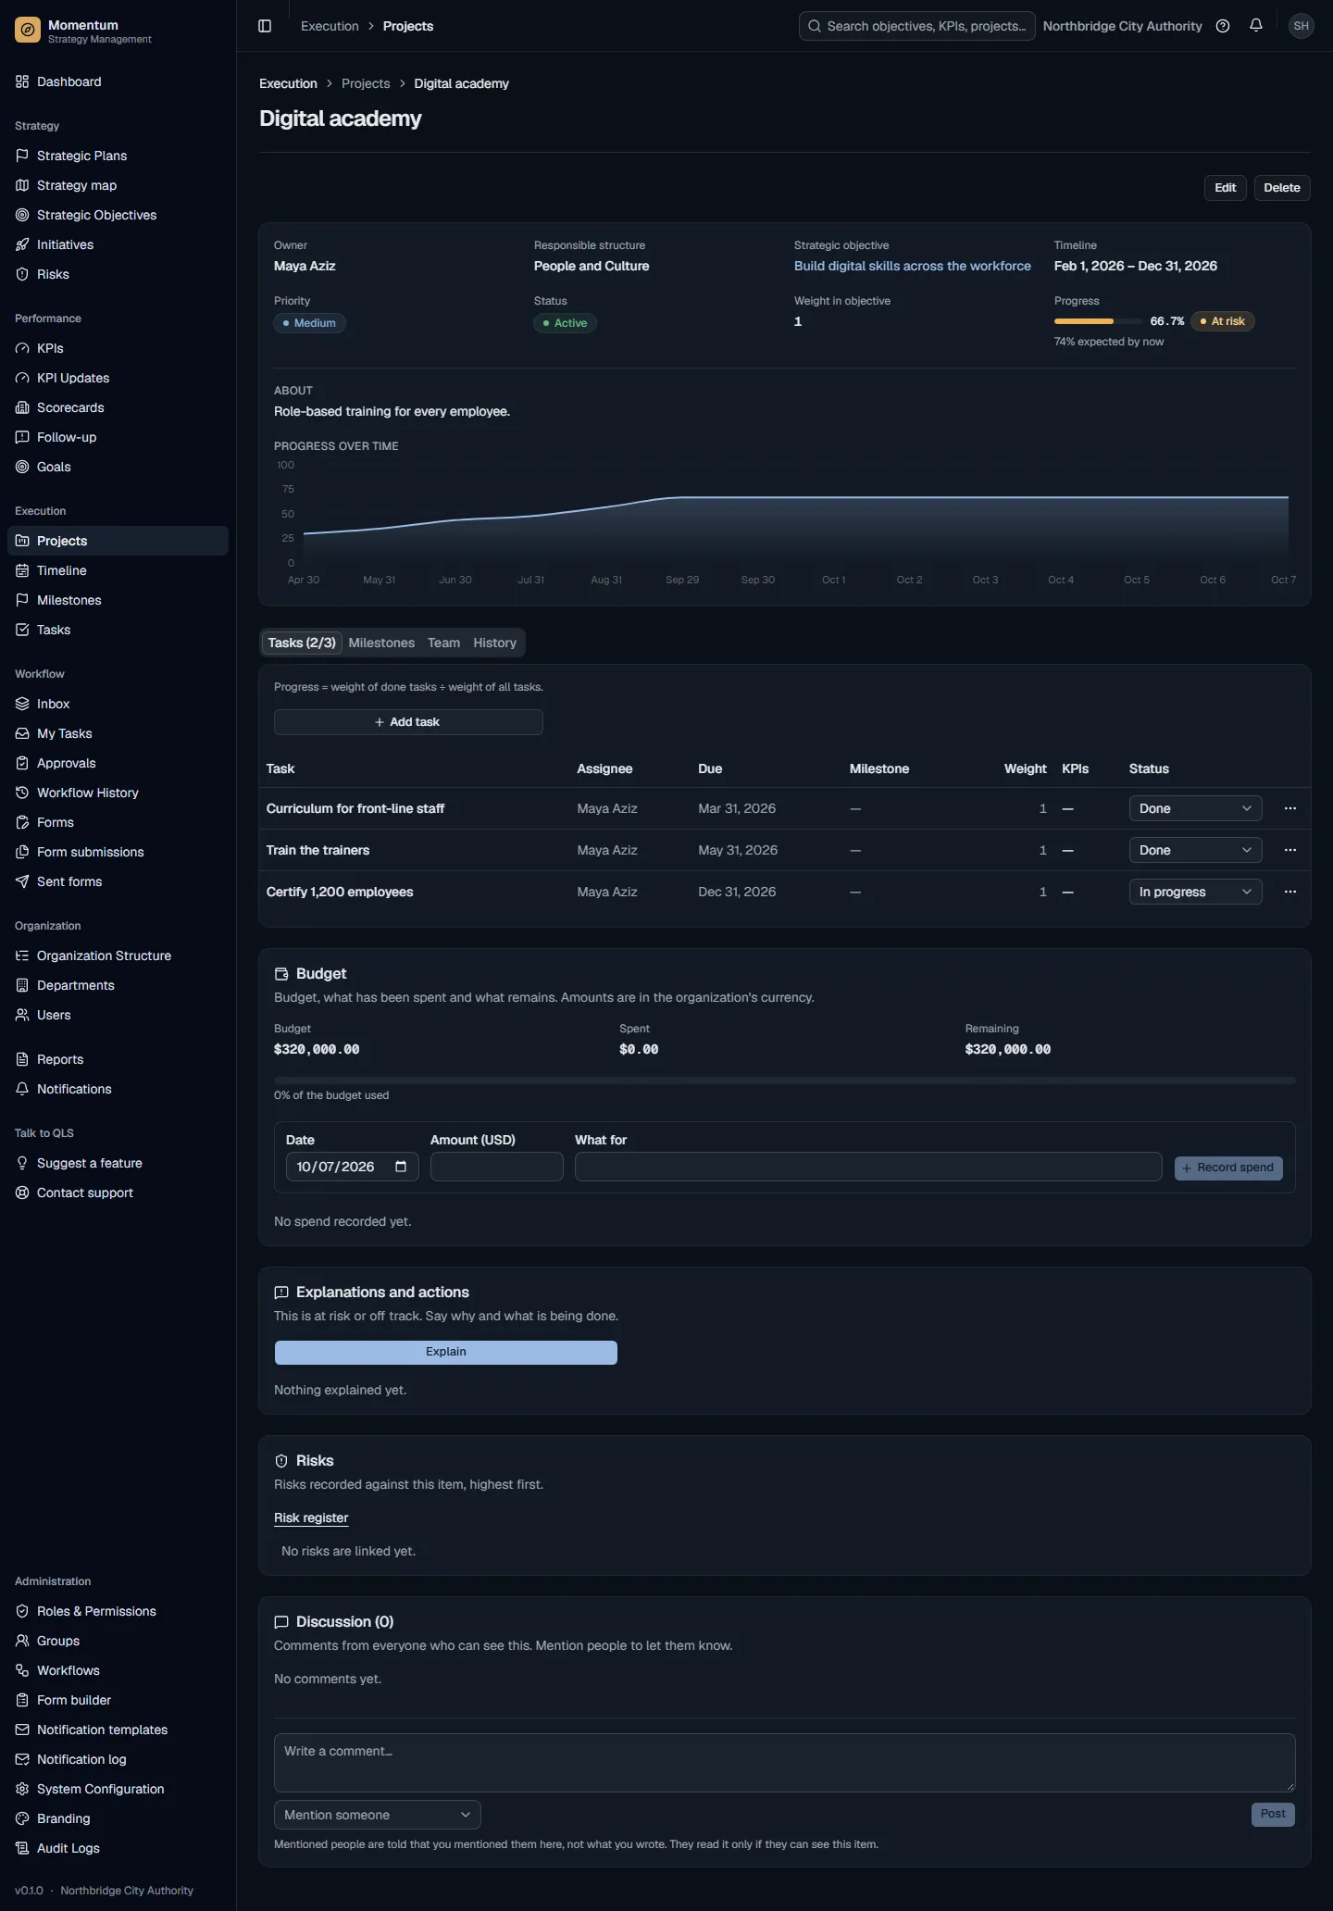
Task: Open the Mention someone dropdown
Action: [x=378, y=1815]
